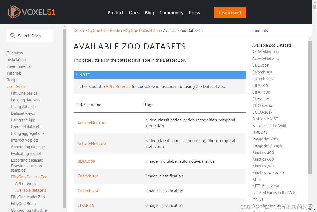Open Using datasets in the sidebar
The width and height of the screenshot is (317, 212).
24,106
